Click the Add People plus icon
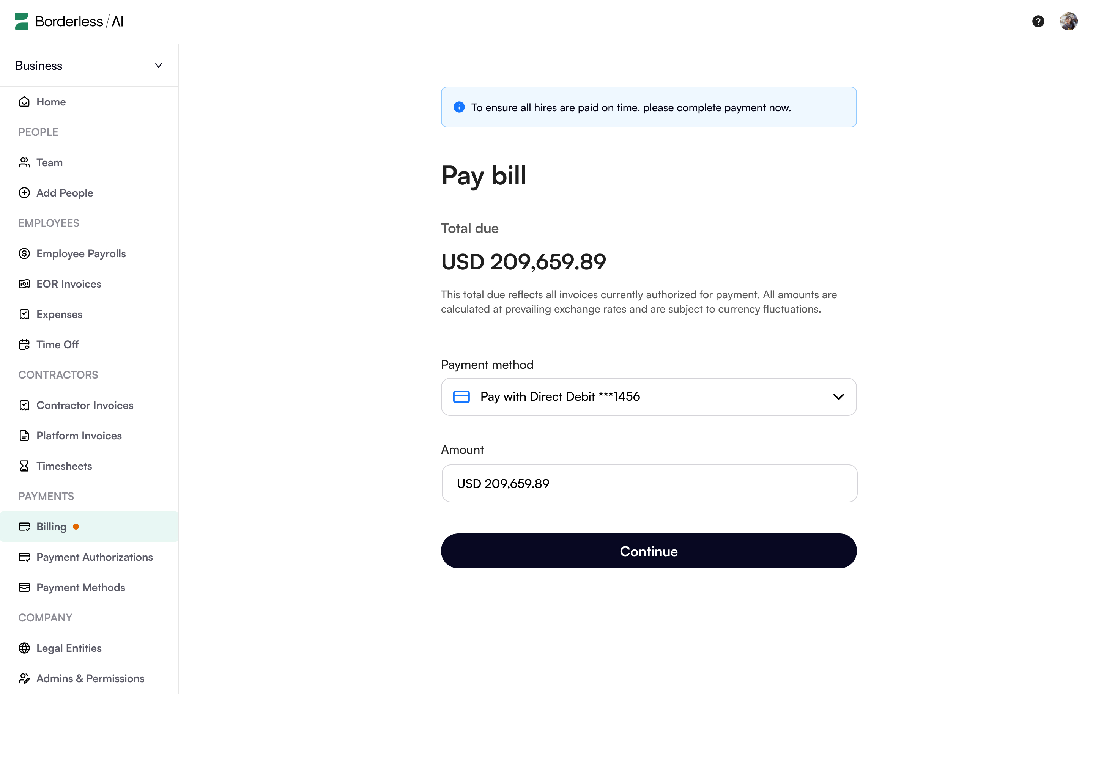The width and height of the screenshot is (1093, 777). [24, 193]
